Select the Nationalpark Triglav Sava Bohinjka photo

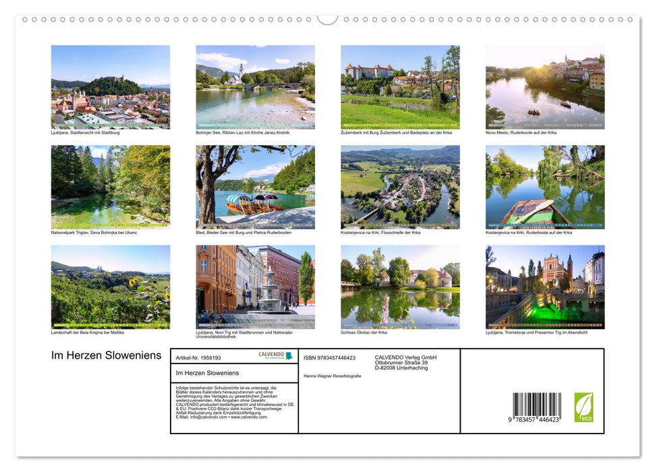pos(110,185)
